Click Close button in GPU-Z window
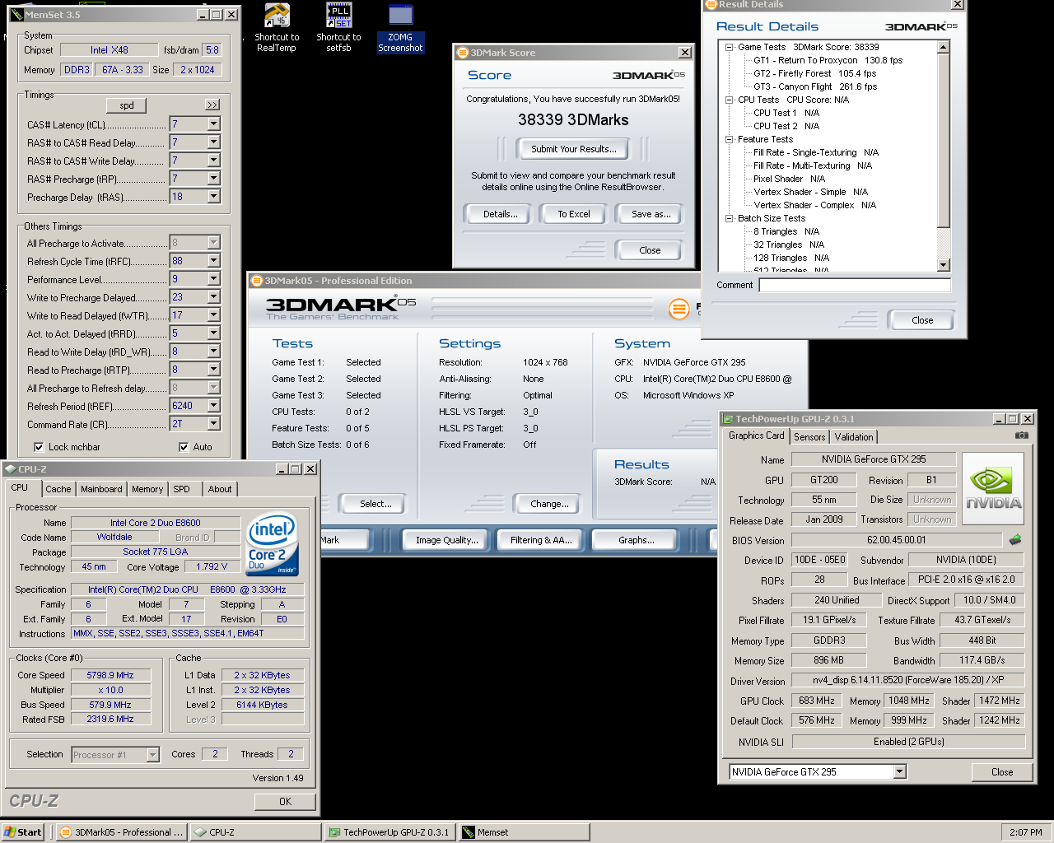 coord(1002,771)
